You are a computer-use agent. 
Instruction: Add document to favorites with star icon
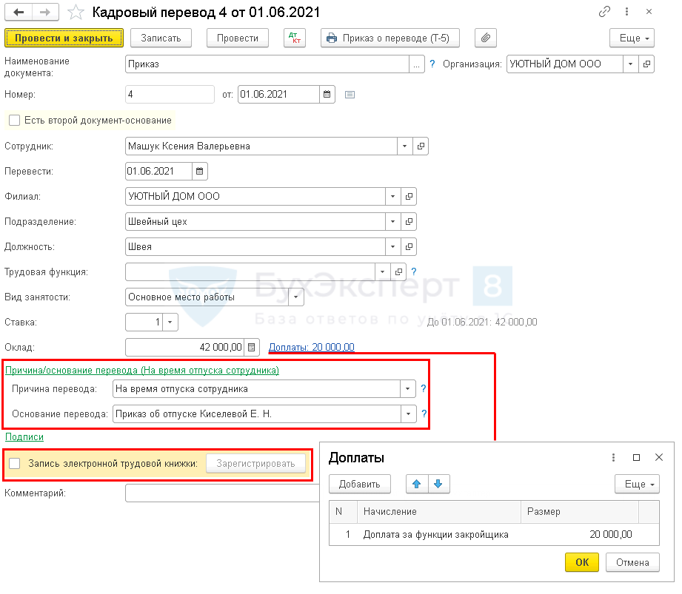click(75, 13)
